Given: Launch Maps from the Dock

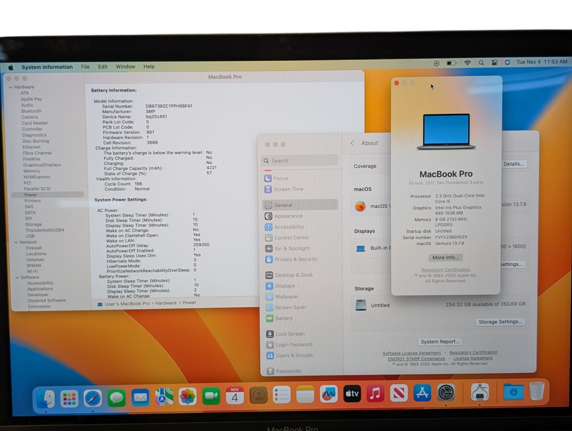Looking at the screenshot, I should (164, 397).
